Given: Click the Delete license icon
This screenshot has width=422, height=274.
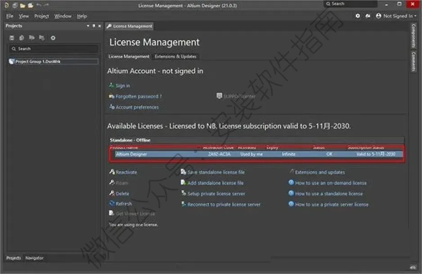Looking at the screenshot, I should pos(112,193).
